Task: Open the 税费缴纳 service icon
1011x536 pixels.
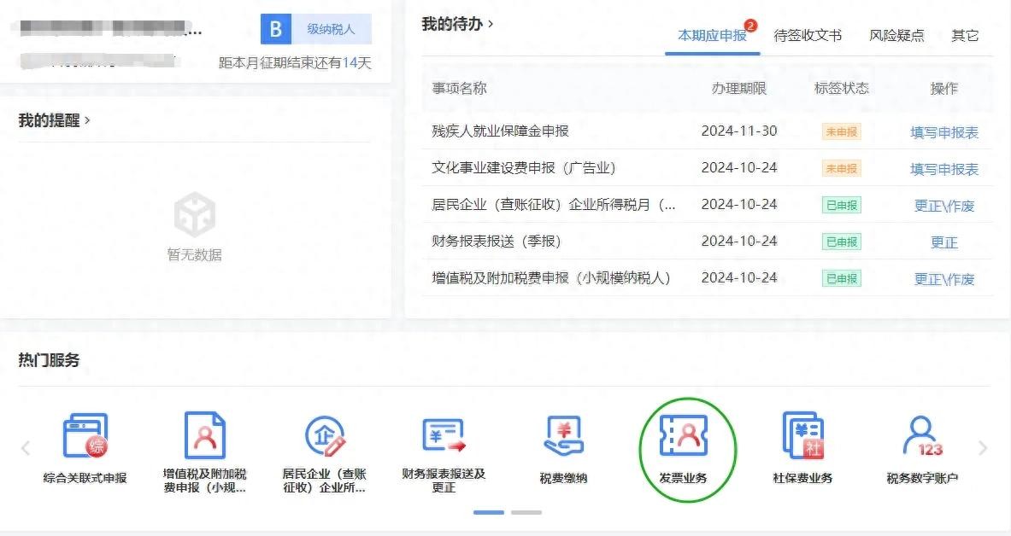Action: coord(563,438)
